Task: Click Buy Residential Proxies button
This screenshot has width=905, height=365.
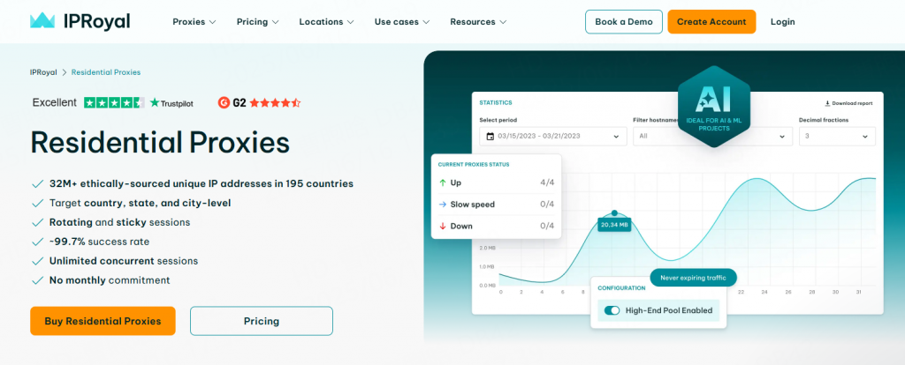Action: click(103, 321)
